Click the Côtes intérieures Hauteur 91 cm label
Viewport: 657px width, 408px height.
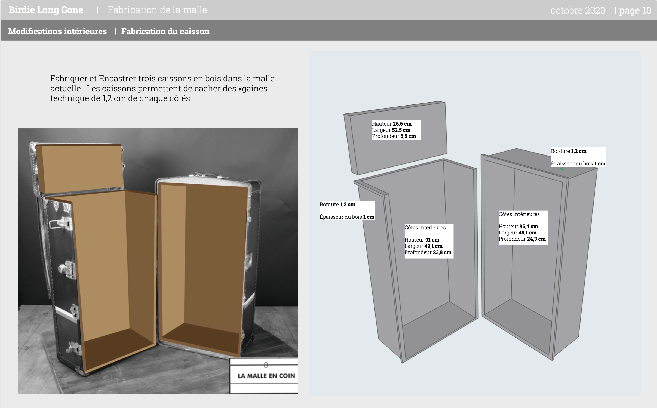tap(429, 241)
